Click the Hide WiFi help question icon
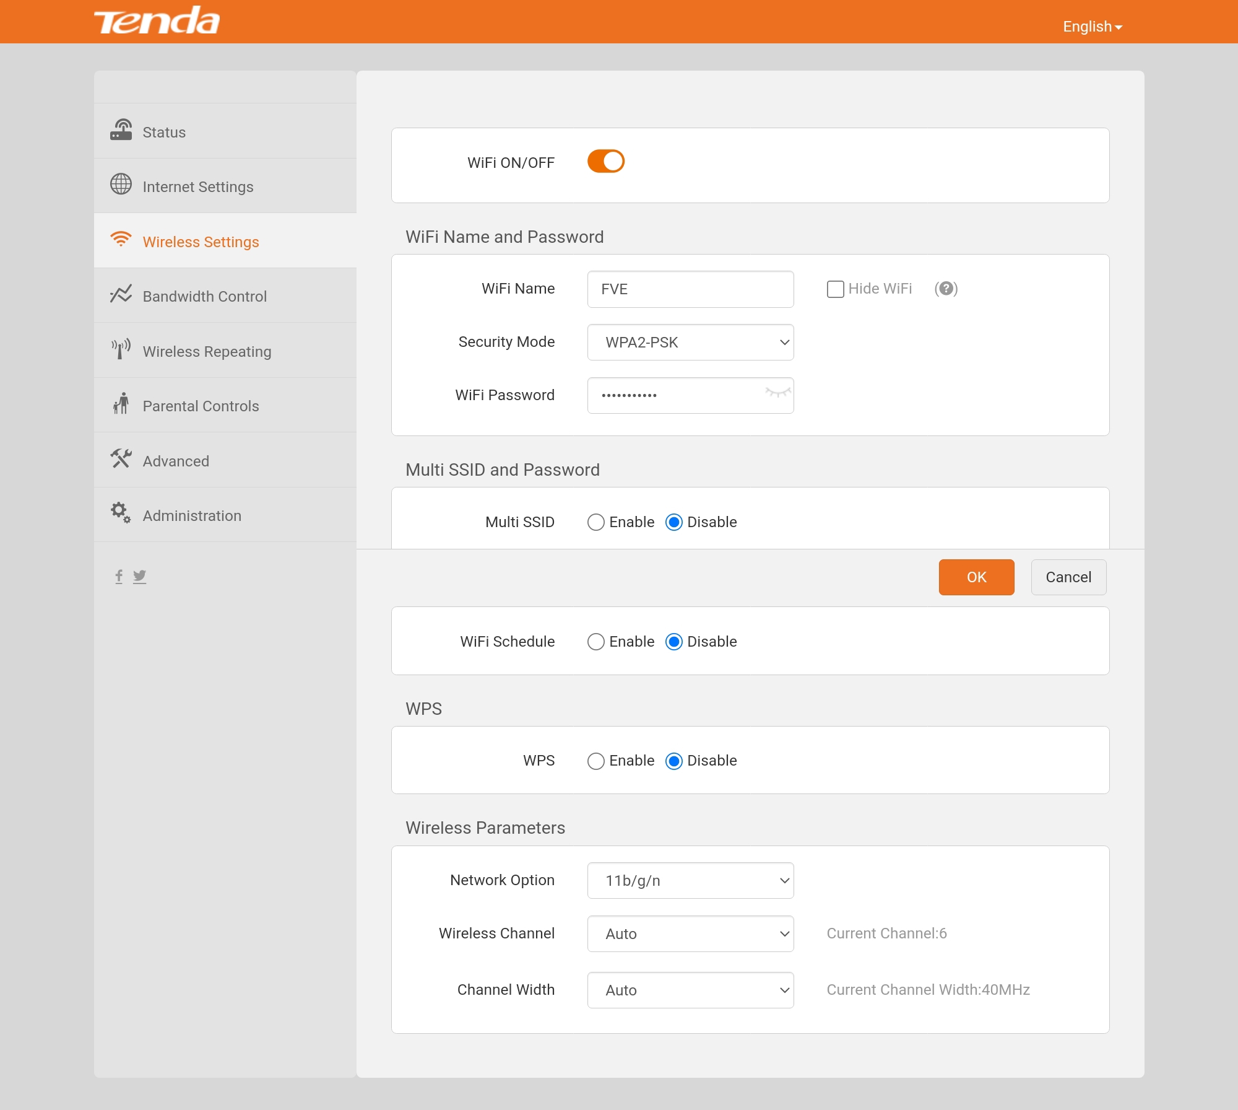Screen dimensions: 1238x1110 click(946, 289)
